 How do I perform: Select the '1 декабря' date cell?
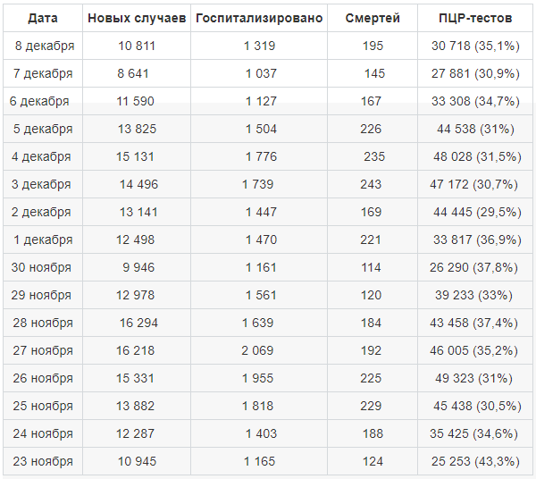(x=43, y=239)
